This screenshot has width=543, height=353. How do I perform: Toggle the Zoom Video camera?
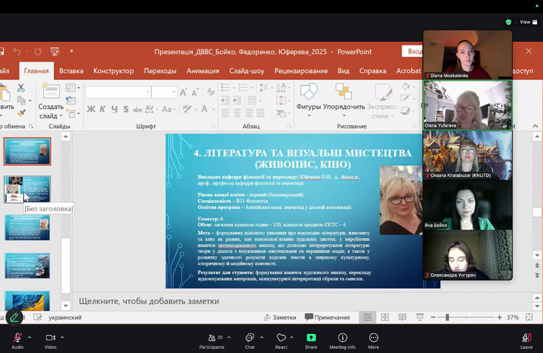click(x=50, y=338)
